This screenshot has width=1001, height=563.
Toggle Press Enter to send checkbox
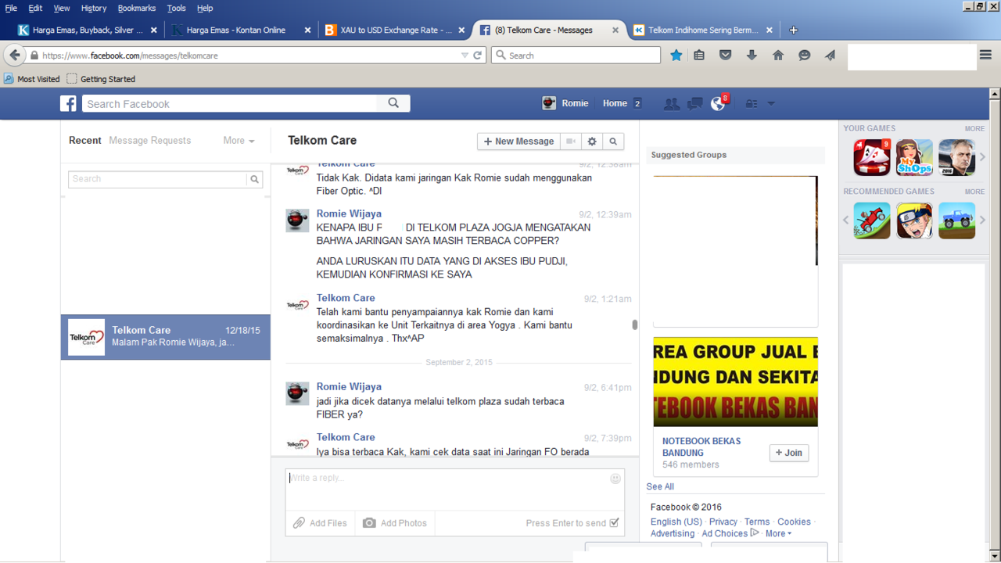point(614,523)
